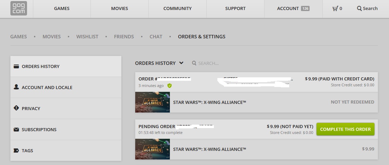Click the $9.99 (PAID WITH CREDIT CARD) text

coord(340,79)
